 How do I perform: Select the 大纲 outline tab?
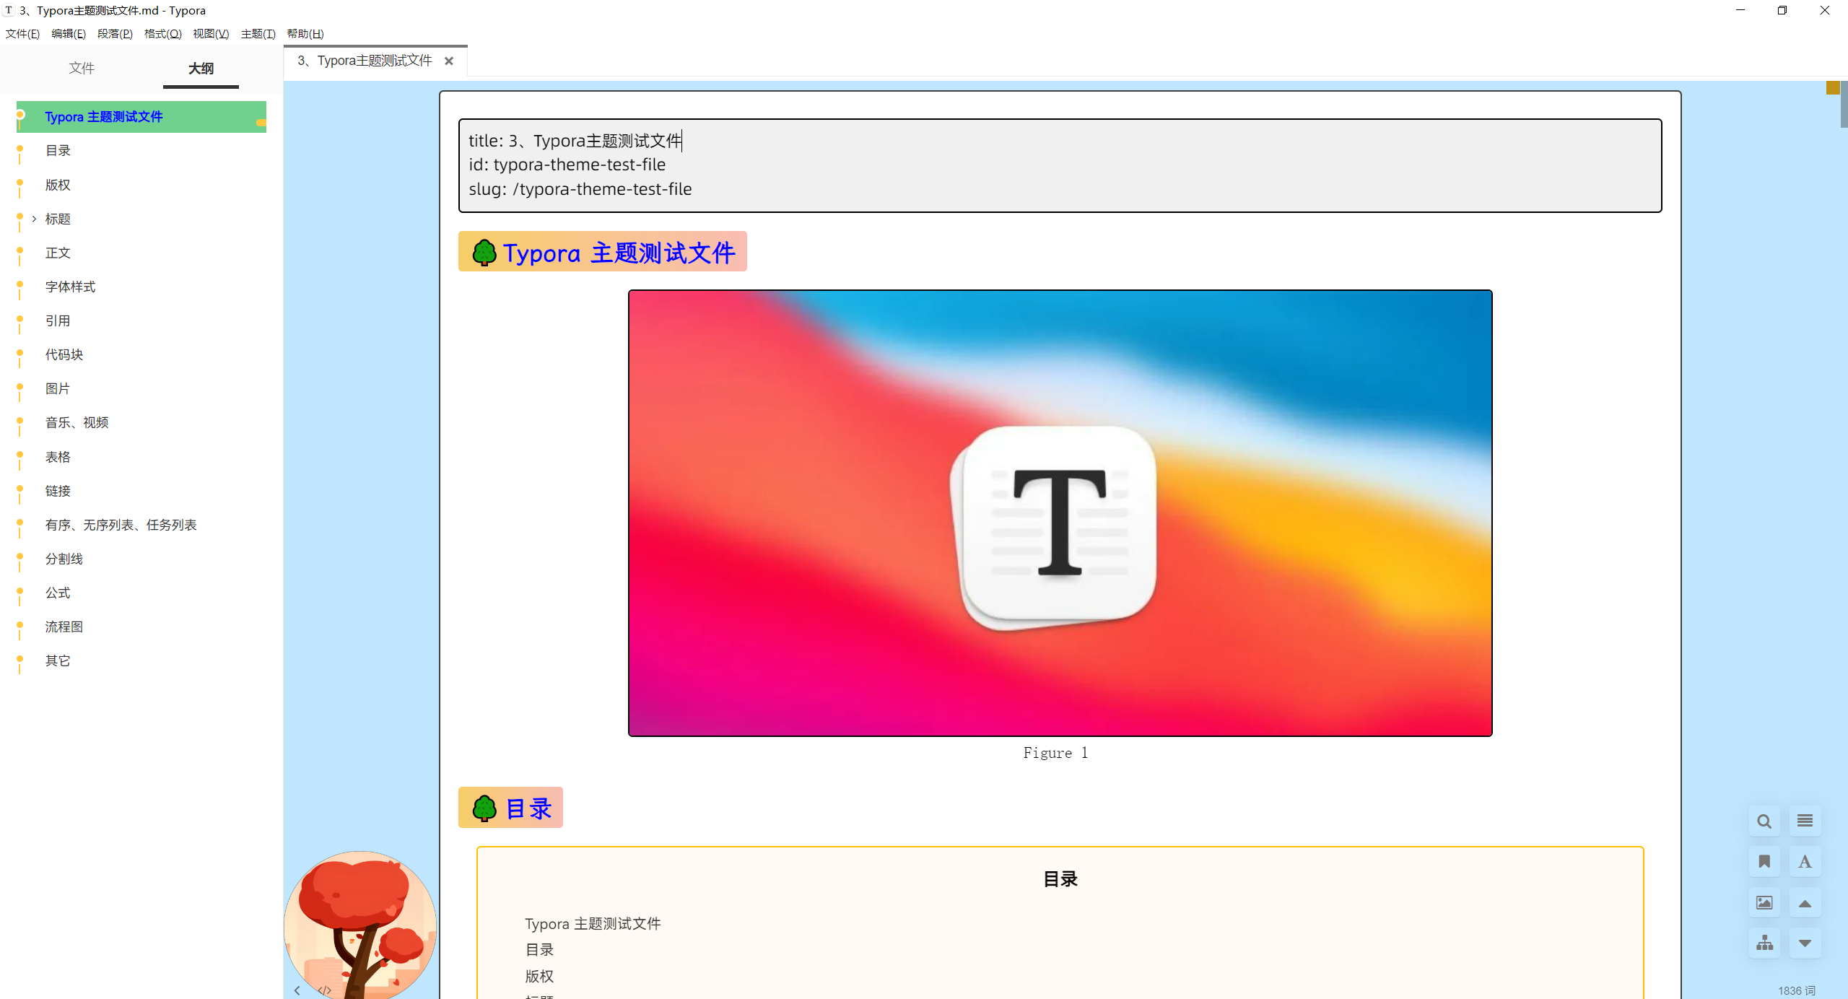click(x=201, y=69)
